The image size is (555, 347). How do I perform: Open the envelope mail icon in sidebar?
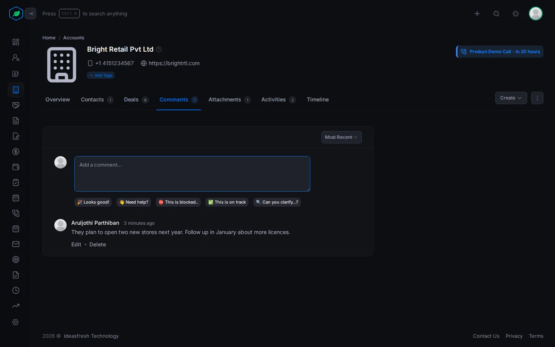(x=16, y=244)
